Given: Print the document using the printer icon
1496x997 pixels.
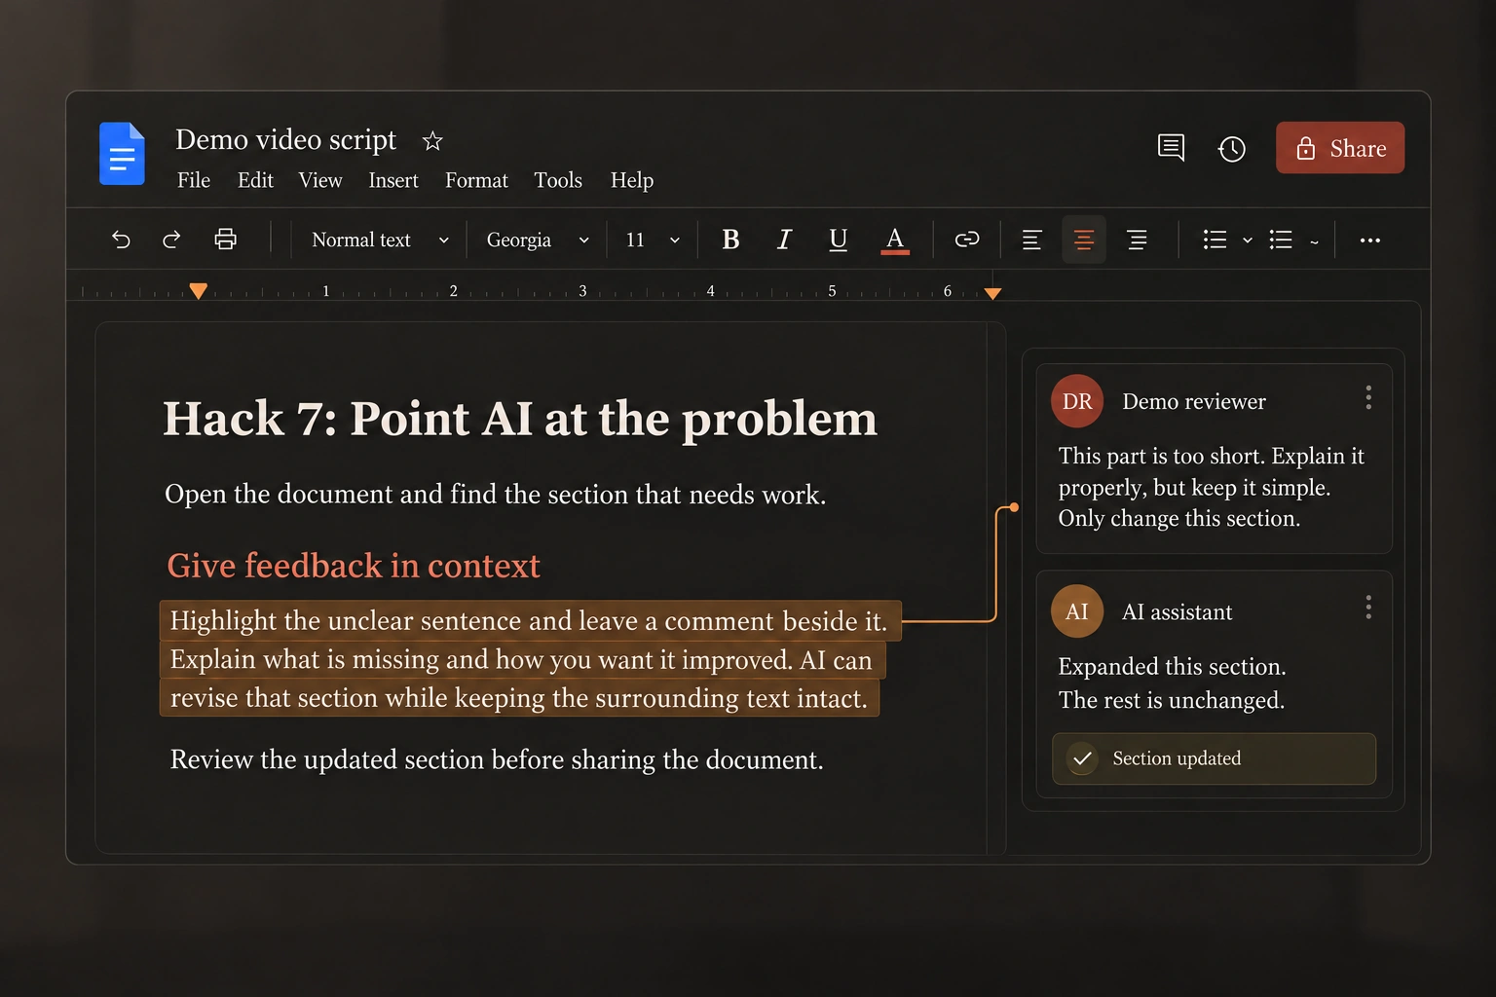Looking at the screenshot, I should coord(225,240).
